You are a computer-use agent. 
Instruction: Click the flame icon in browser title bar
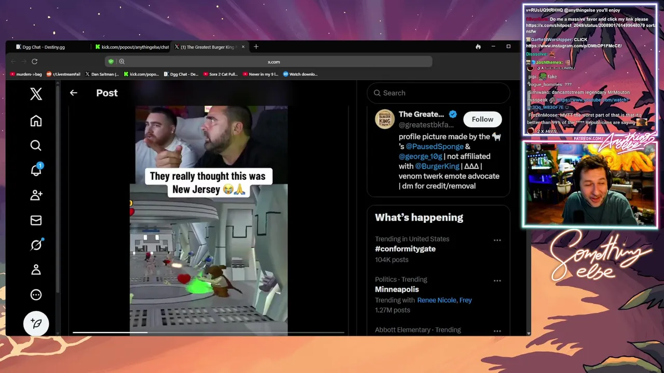click(478, 47)
